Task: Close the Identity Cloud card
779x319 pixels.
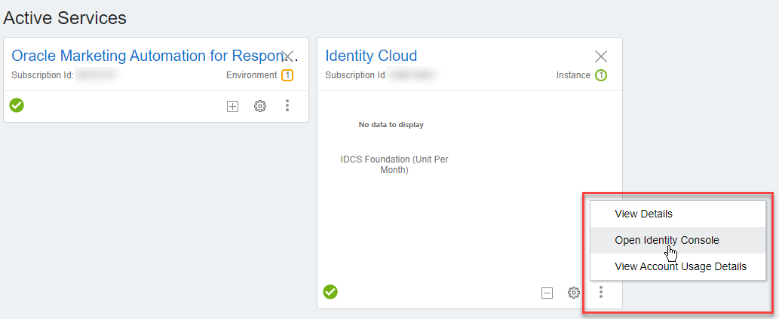Action: 601,56
